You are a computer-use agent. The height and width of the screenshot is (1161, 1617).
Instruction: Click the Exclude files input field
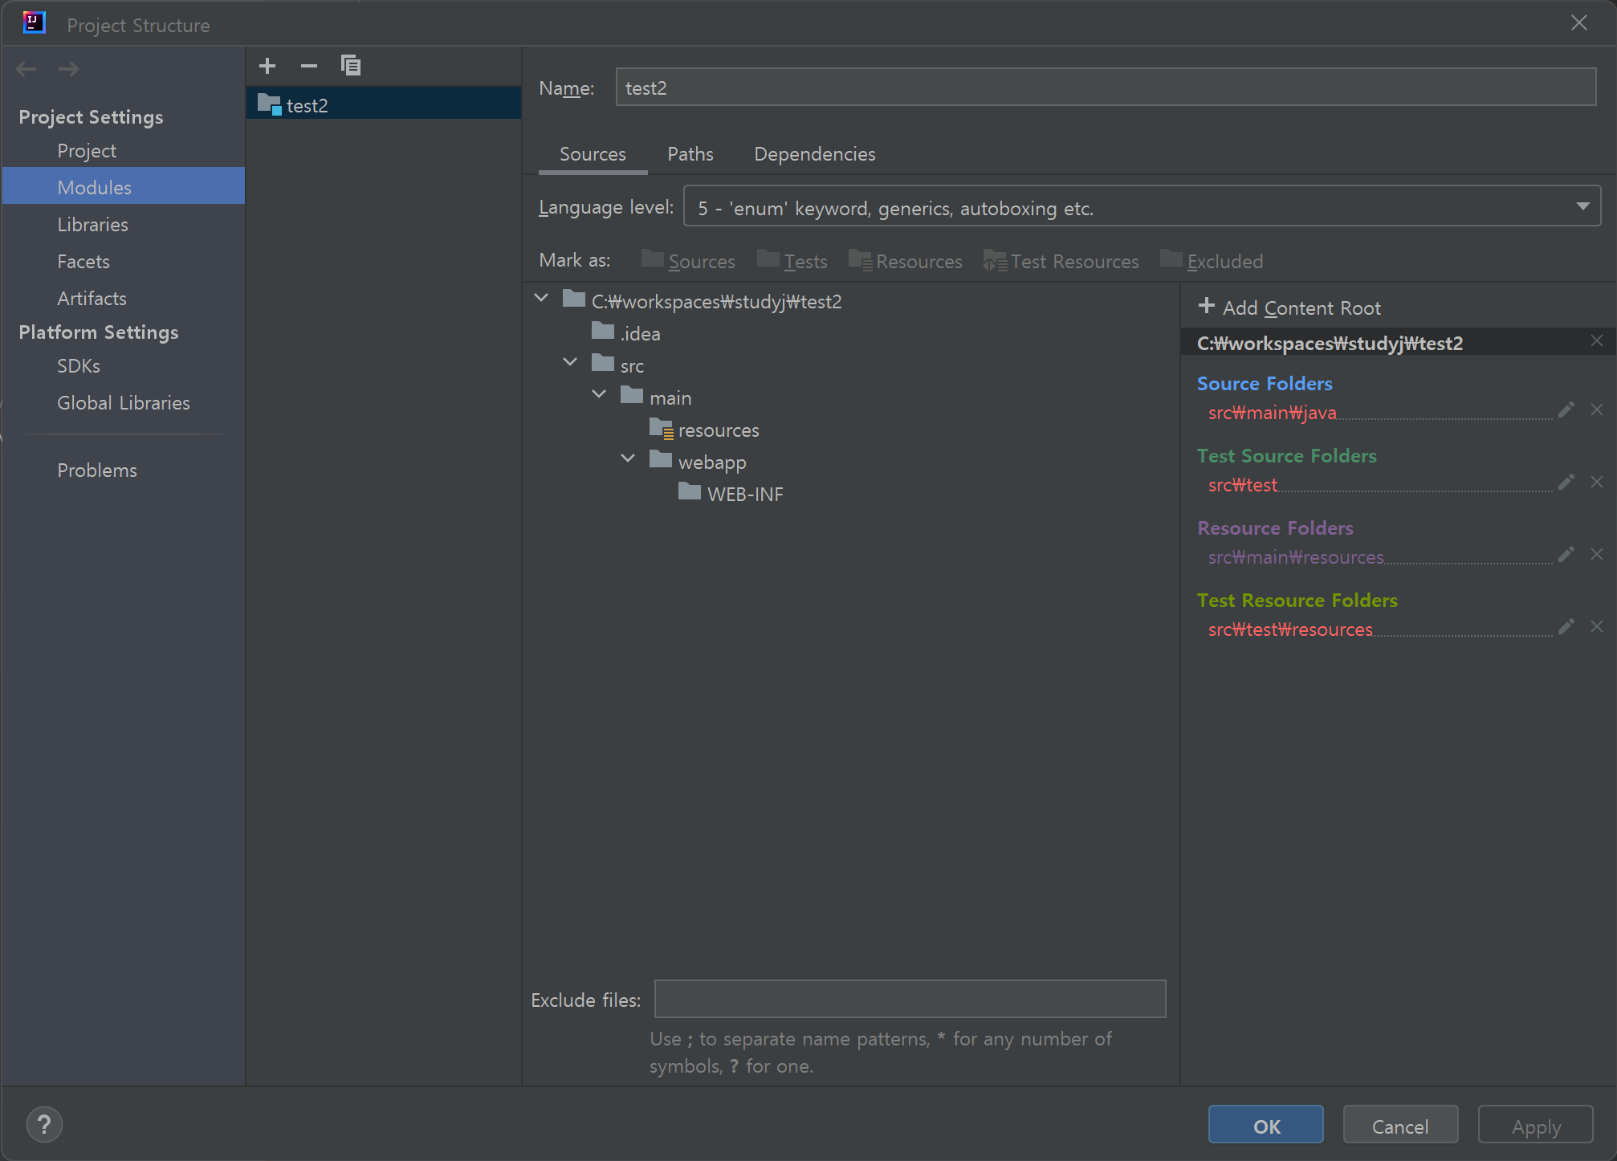click(910, 999)
